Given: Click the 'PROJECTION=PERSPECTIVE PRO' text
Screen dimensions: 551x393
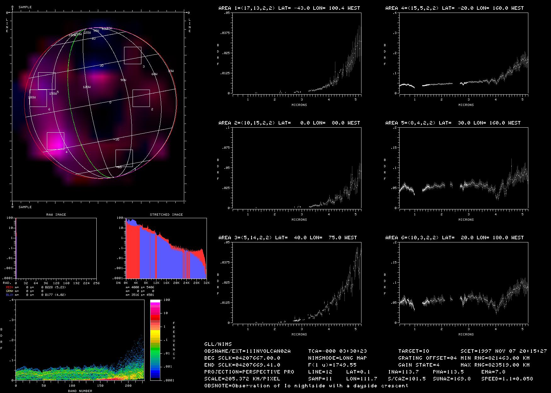Looking at the screenshot, I should (249, 372).
